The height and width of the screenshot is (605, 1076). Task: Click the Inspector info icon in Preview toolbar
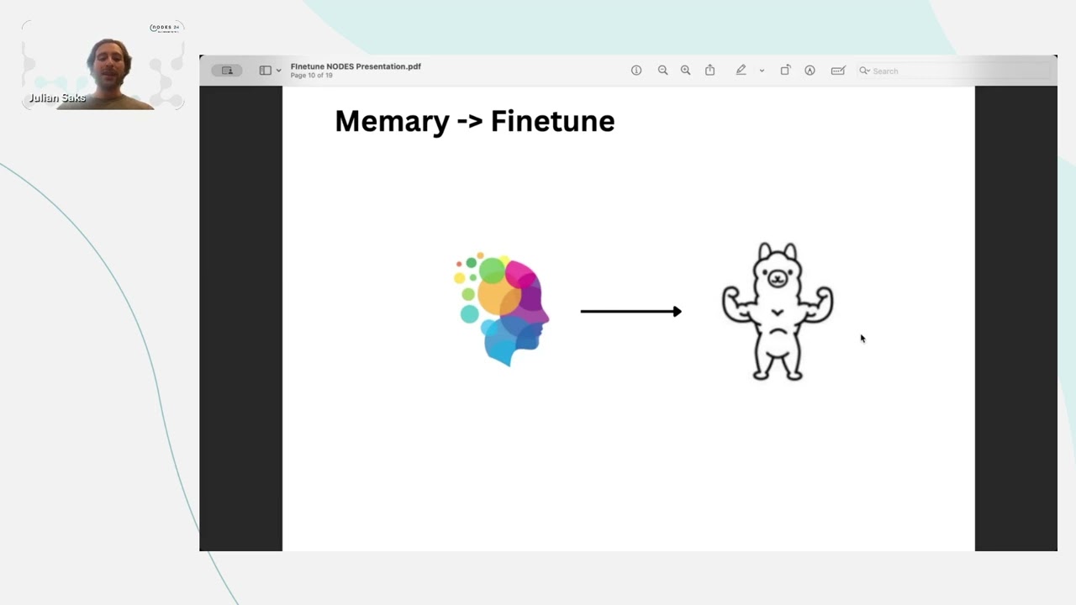tap(636, 71)
